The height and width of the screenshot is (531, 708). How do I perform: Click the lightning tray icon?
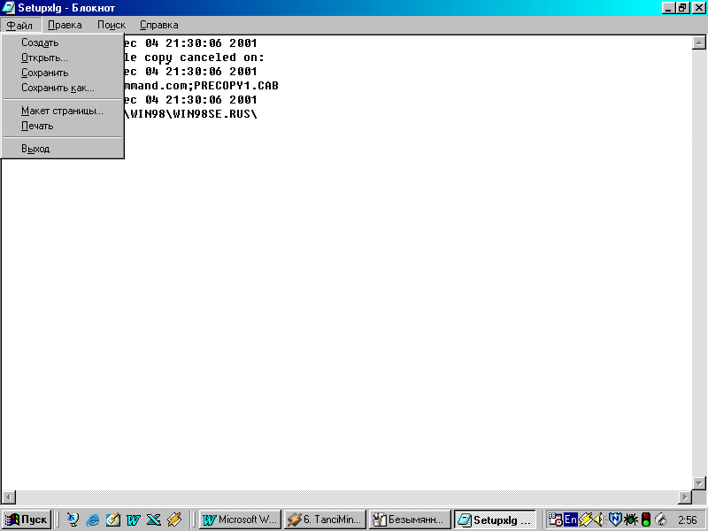[x=586, y=519]
